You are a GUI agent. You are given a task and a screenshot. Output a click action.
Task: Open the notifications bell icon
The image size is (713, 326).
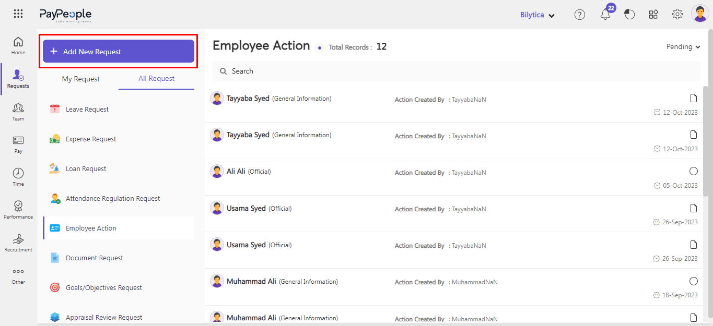coord(605,15)
